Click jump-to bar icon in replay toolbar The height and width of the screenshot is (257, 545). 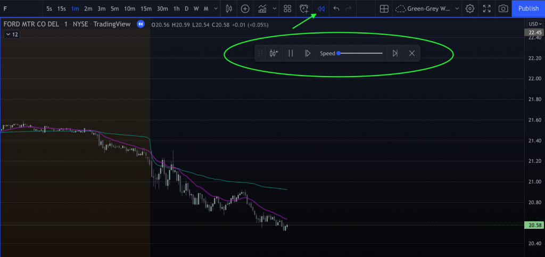[x=274, y=54]
